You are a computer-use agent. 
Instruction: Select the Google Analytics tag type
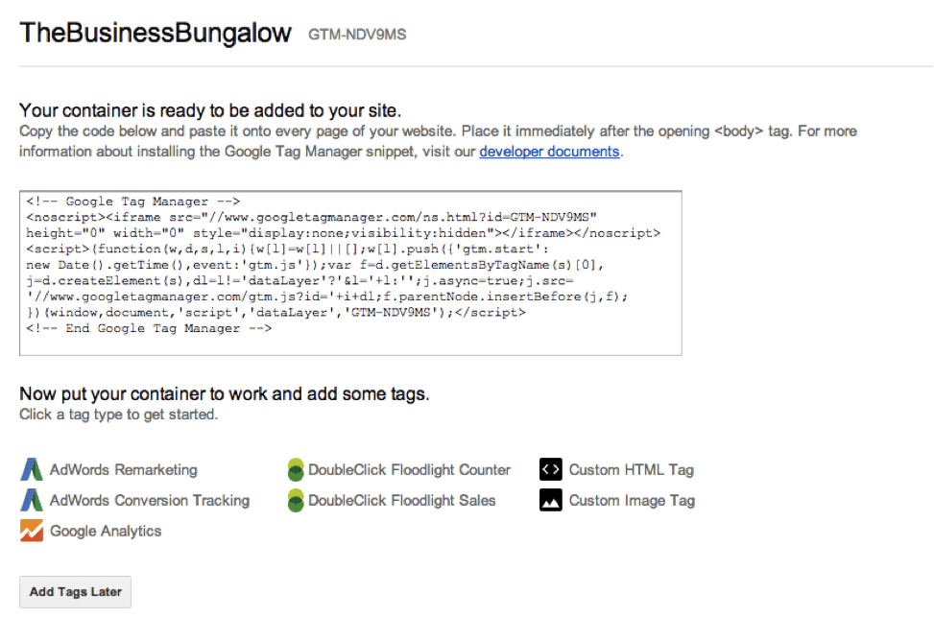106,531
